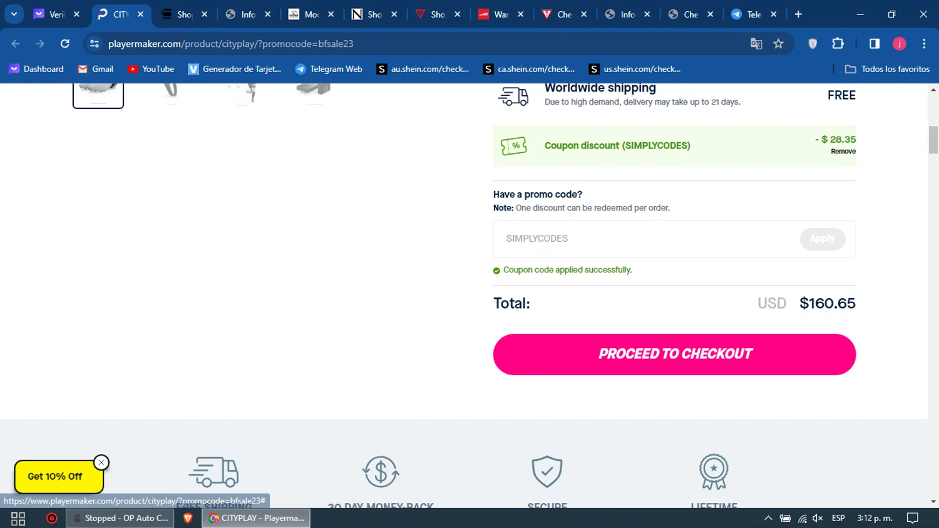Reload the current page

pos(64,43)
